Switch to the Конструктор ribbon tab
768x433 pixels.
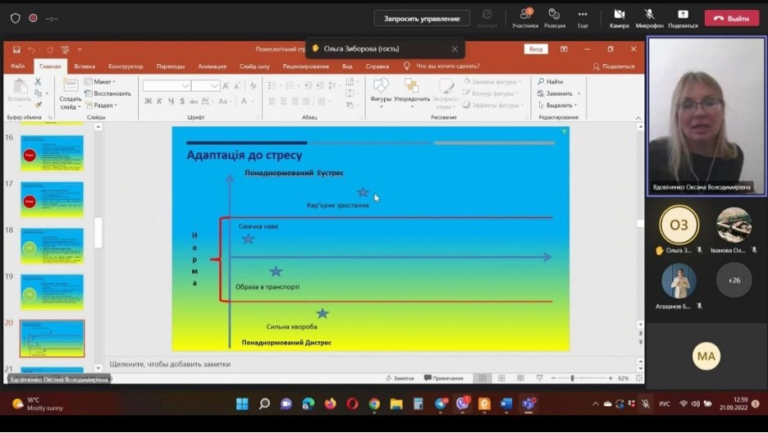click(126, 66)
